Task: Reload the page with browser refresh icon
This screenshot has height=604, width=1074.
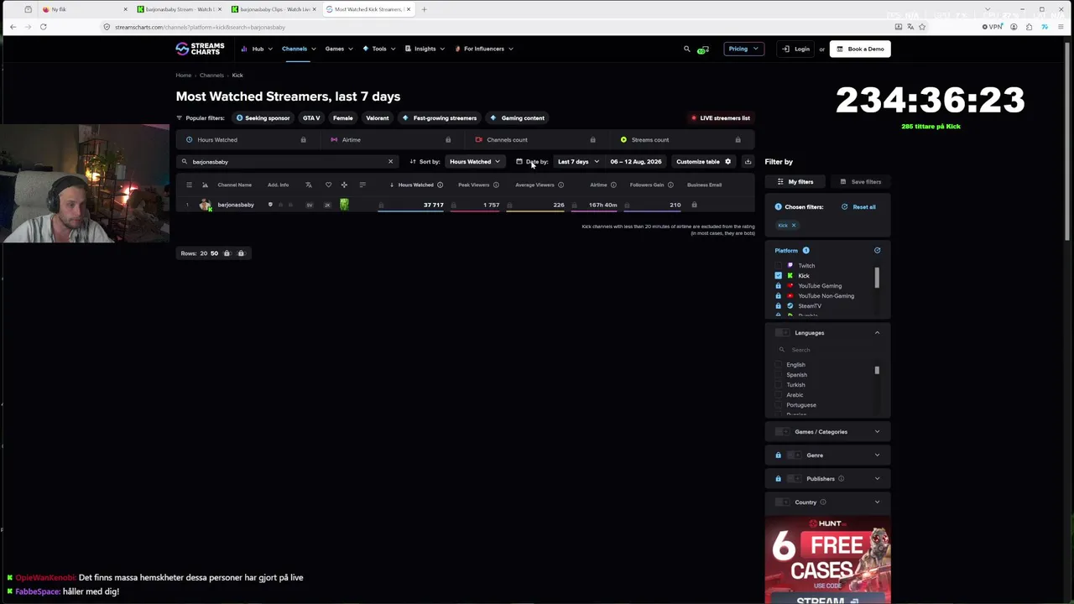Action: [x=43, y=27]
